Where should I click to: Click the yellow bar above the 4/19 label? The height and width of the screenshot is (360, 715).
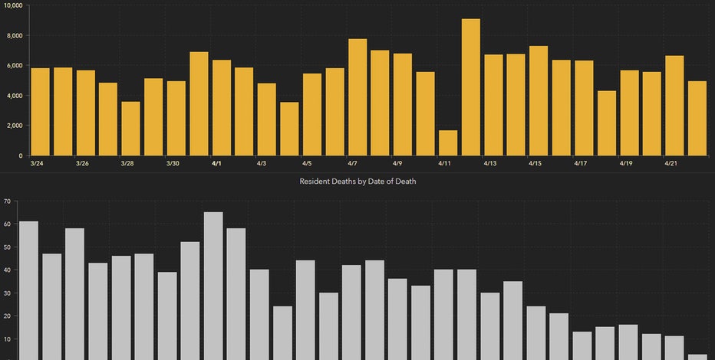629,113
